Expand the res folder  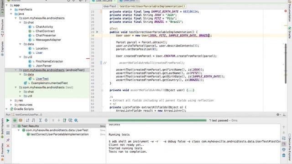(x=11, y=100)
